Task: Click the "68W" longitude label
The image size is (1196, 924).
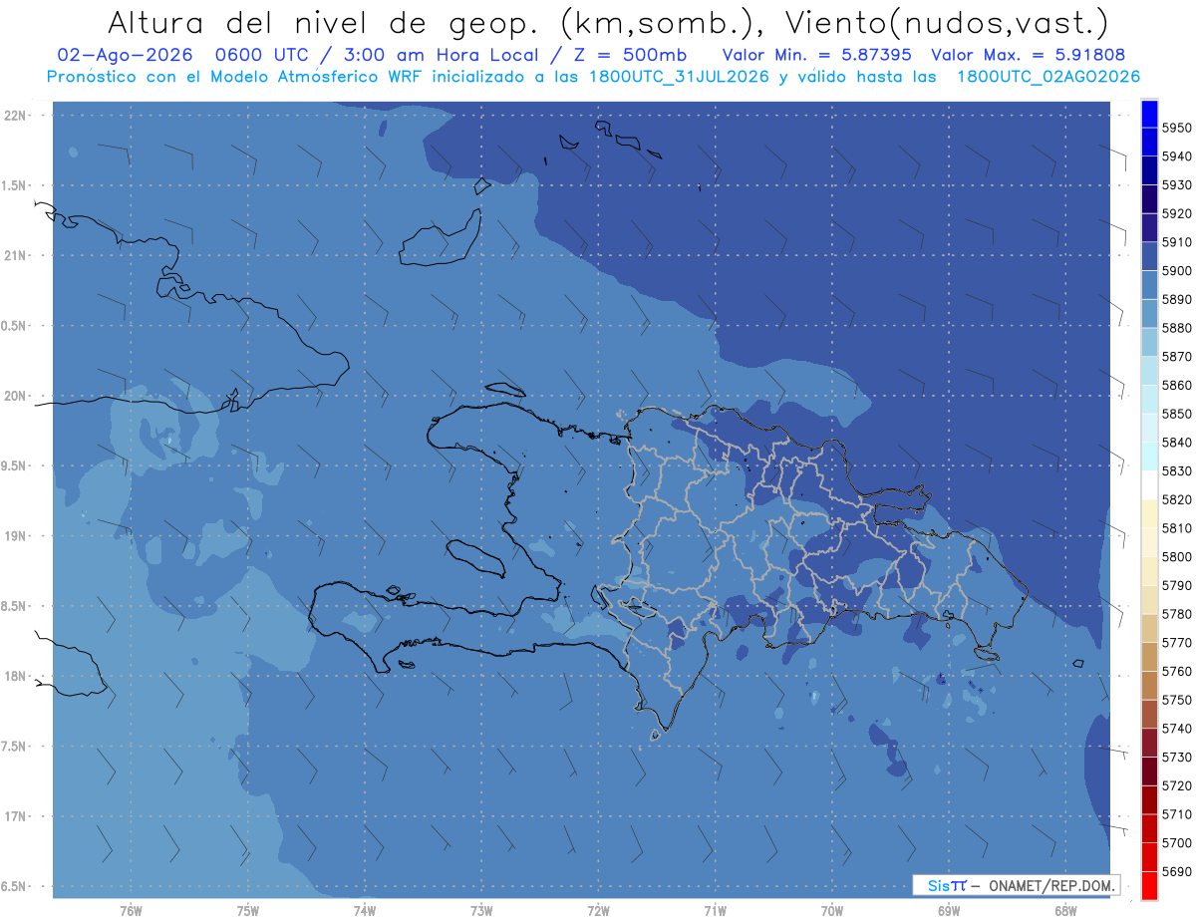Action: (1064, 910)
